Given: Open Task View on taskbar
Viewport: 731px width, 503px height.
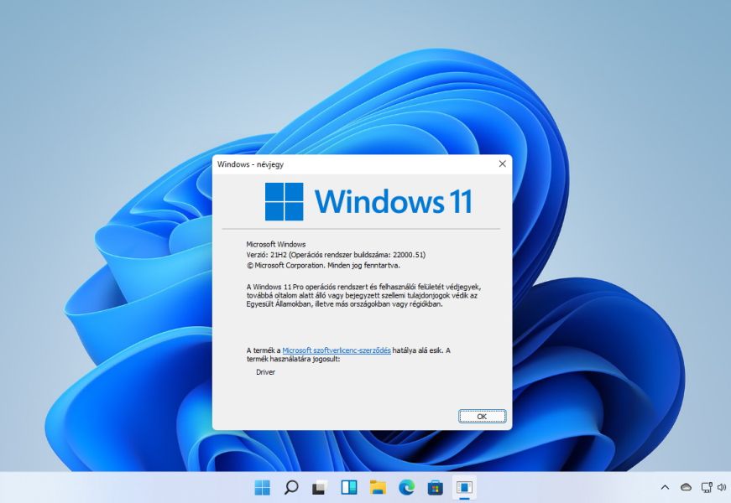Looking at the screenshot, I should tap(320, 488).
